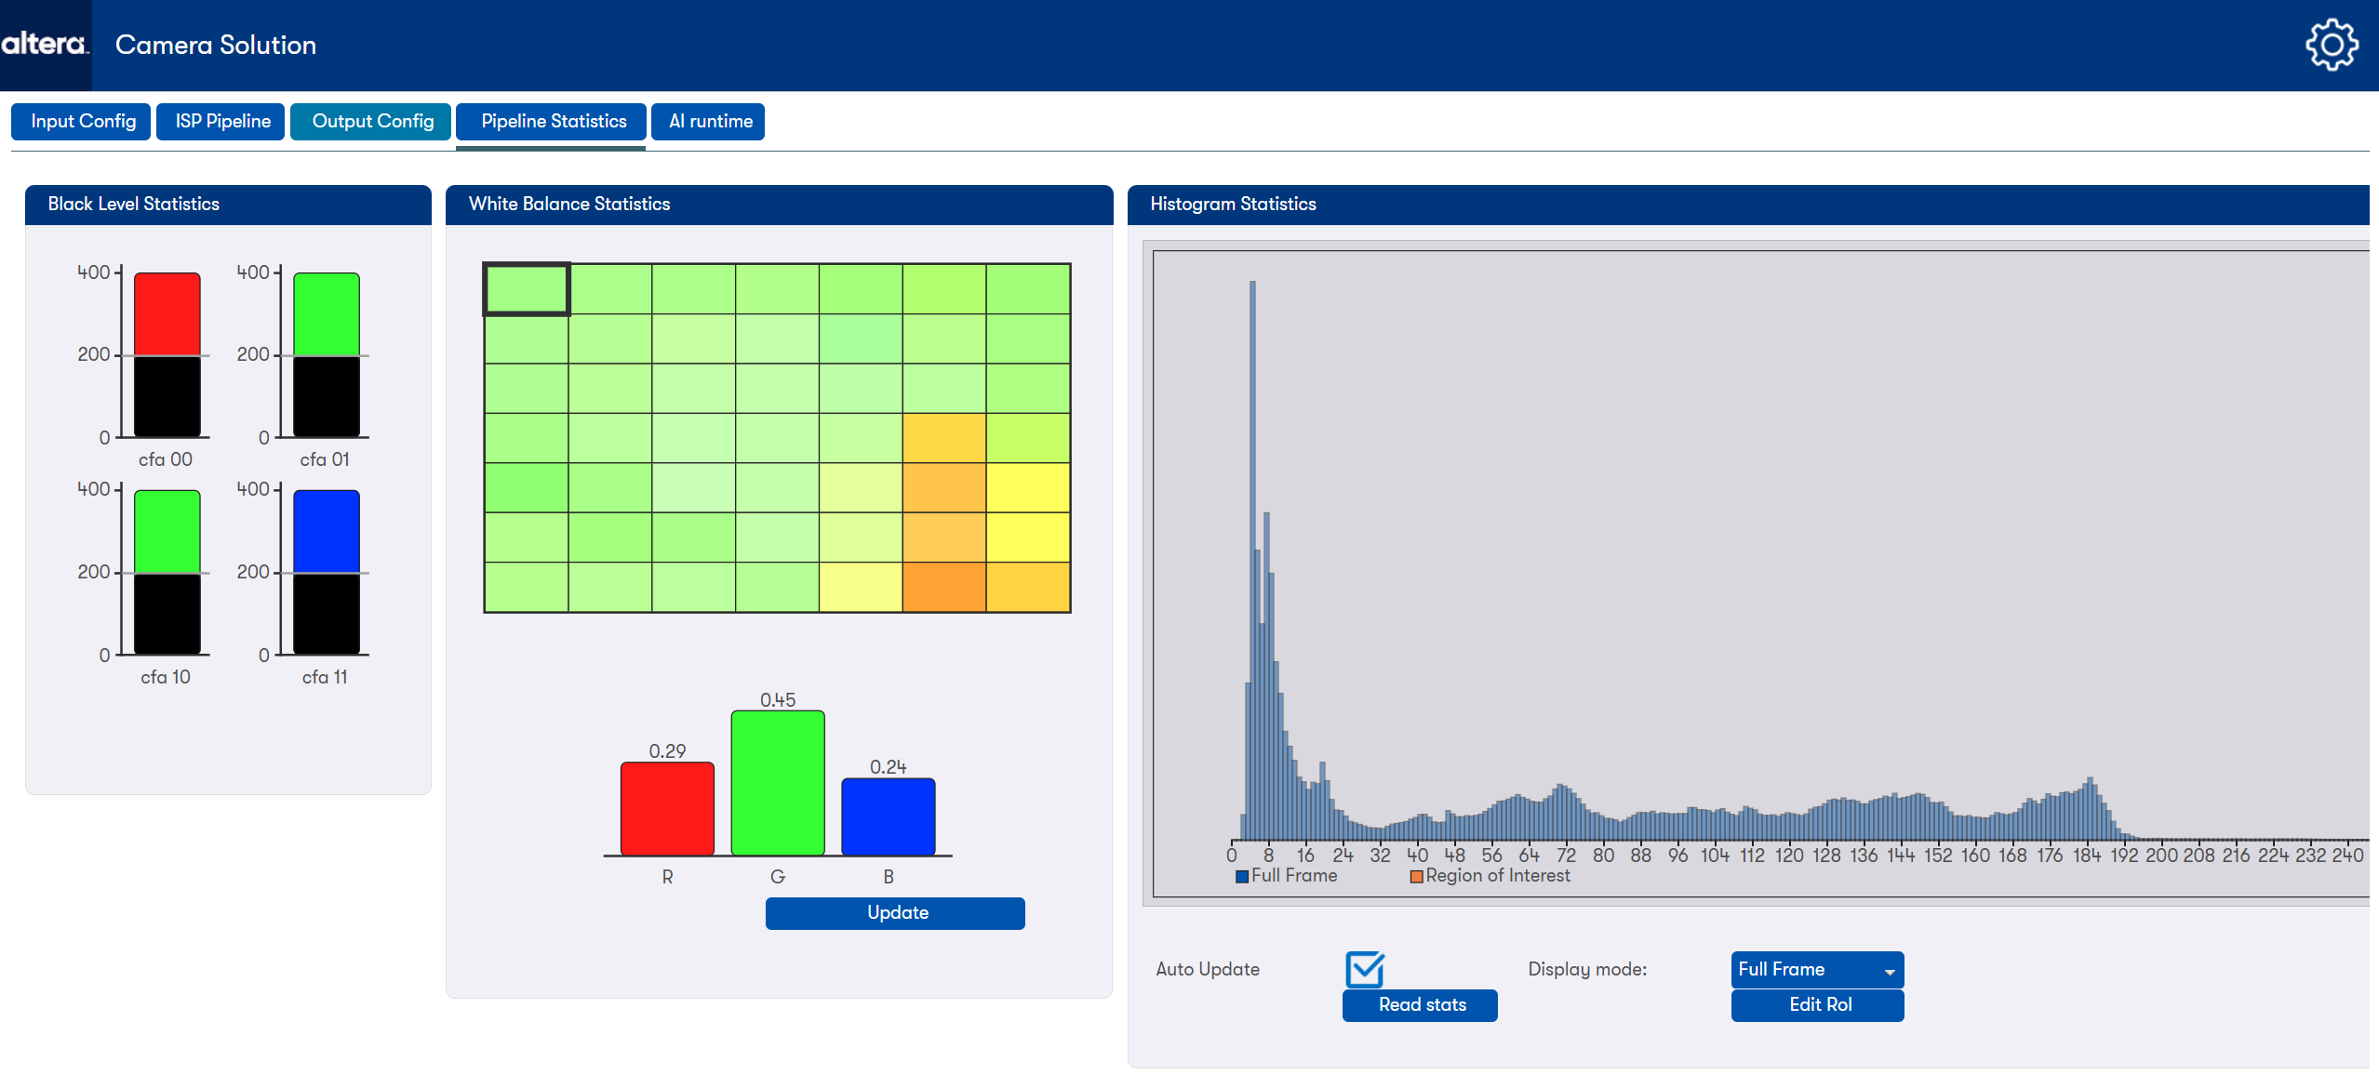Switch to the Input Config tab
Viewport: 2379px width, 1088px height.
pos(82,121)
